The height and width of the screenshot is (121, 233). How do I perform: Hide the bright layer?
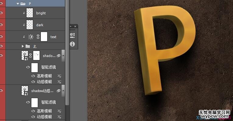pyautogui.click(x=2, y=13)
